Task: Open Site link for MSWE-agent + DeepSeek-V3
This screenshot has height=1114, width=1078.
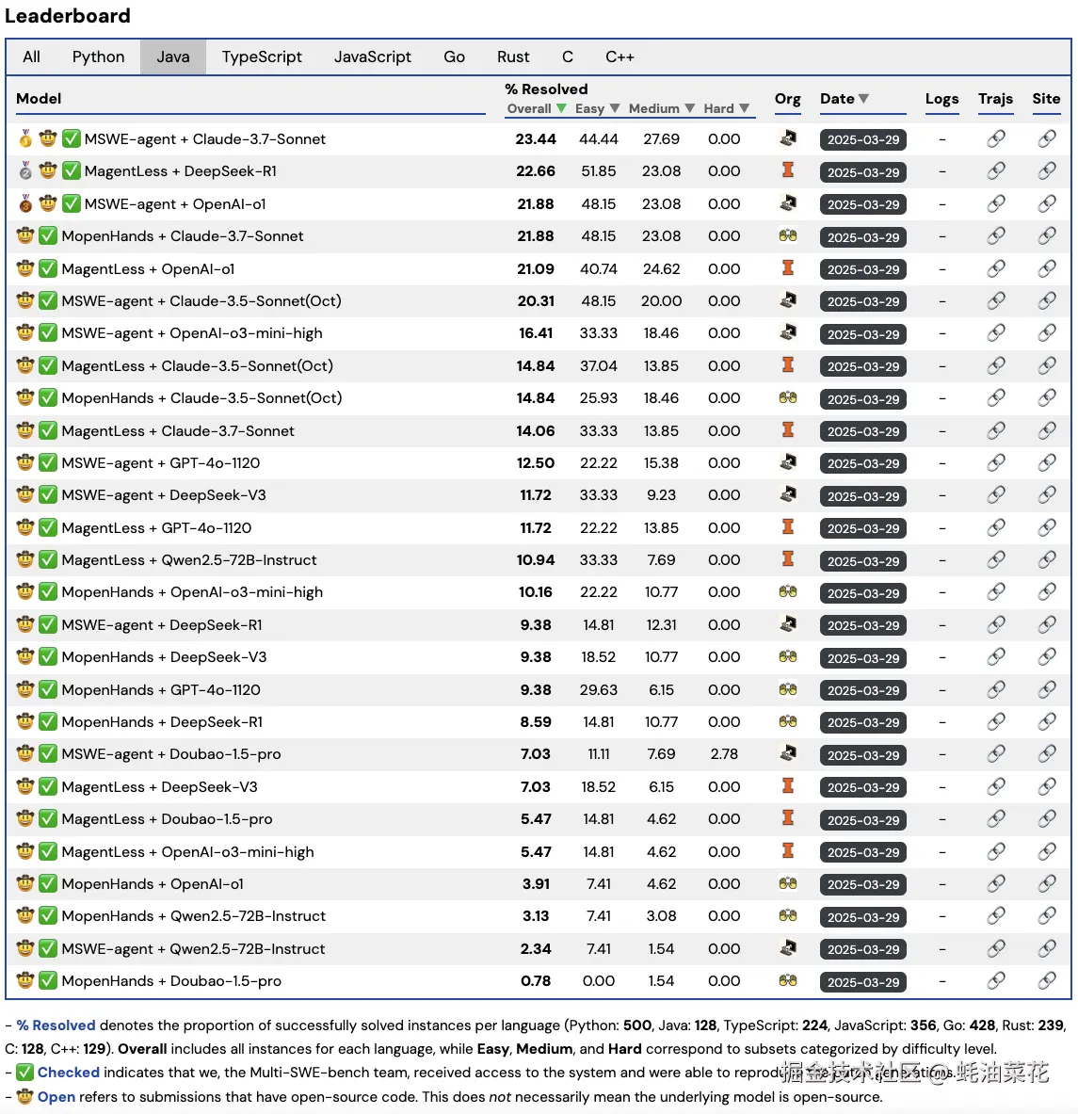Action: coord(1047,495)
